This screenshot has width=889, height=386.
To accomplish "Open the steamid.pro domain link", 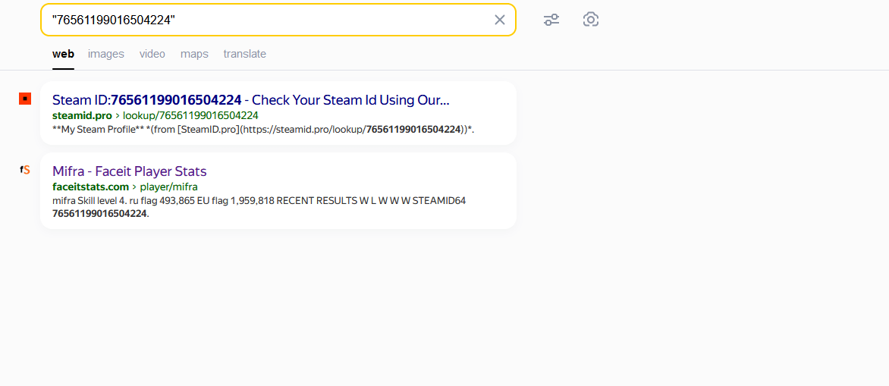I will click(x=82, y=115).
